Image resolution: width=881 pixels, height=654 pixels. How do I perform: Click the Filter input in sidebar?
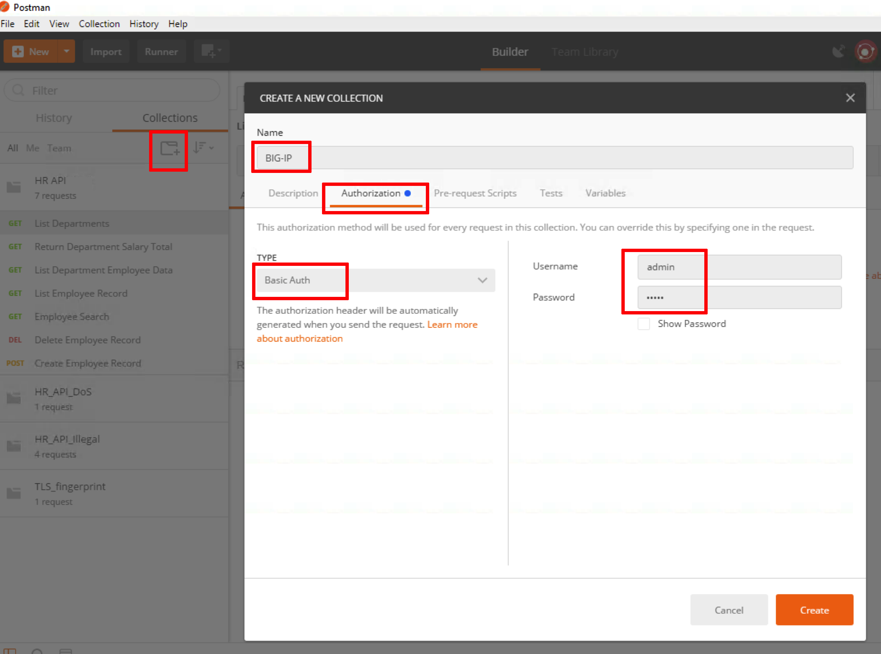[112, 90]
